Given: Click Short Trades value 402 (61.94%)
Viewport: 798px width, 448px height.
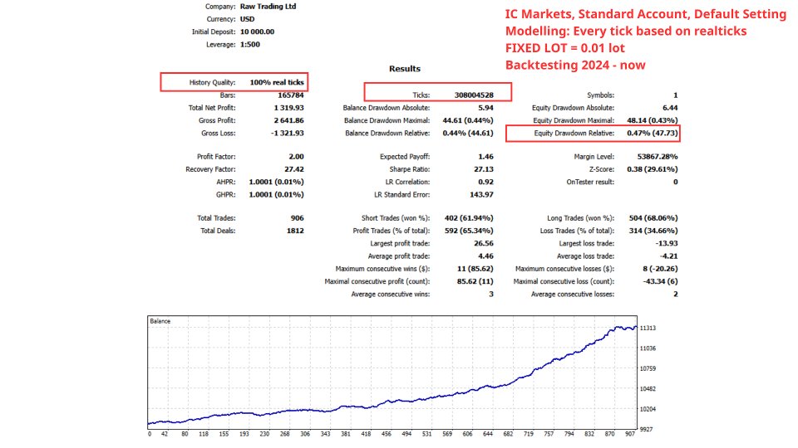Looking at the screenshot, I should click(x=469, y=218).
